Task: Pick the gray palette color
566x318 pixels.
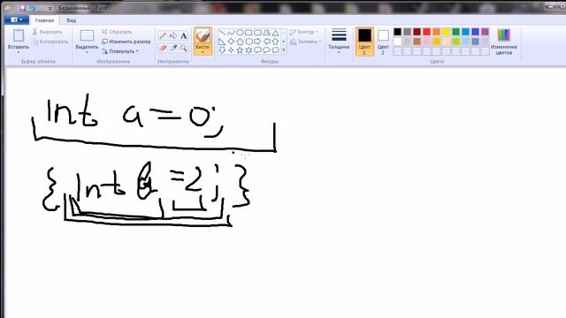Action: [x=407, y=32]
